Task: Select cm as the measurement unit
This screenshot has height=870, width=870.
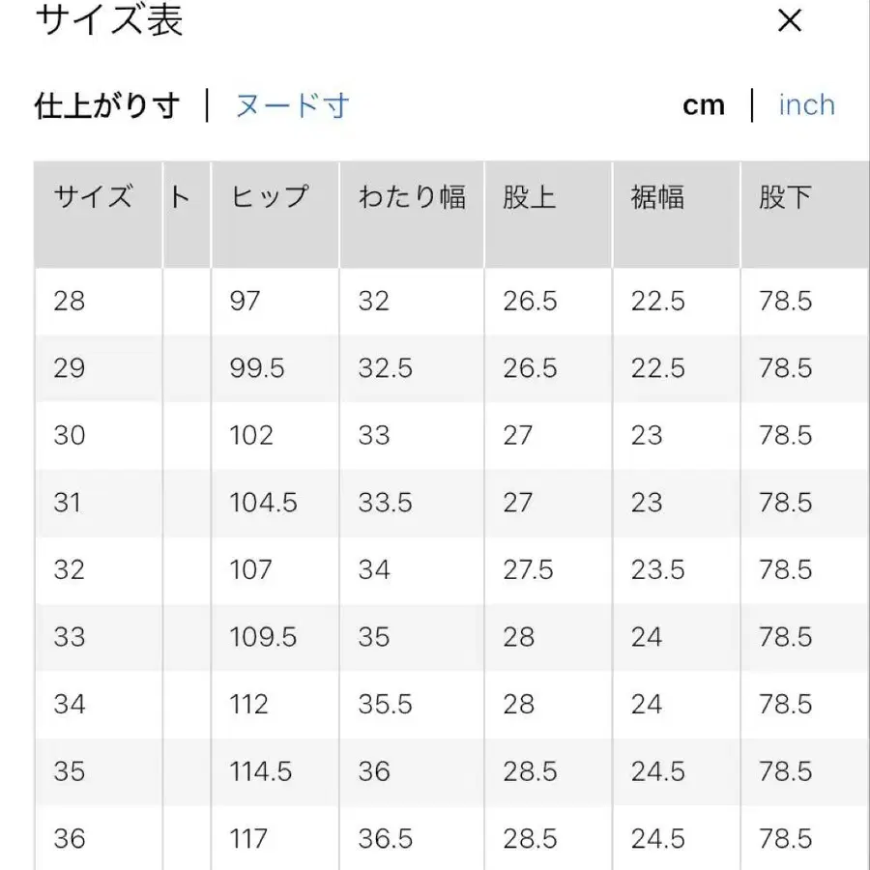Action: click(x=705, y=104)
